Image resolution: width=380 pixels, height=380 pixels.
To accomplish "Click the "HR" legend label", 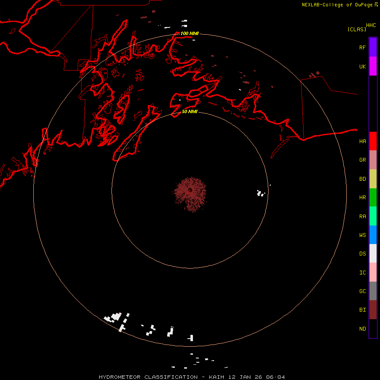I will pyautogui.click(x=363, y=197).
